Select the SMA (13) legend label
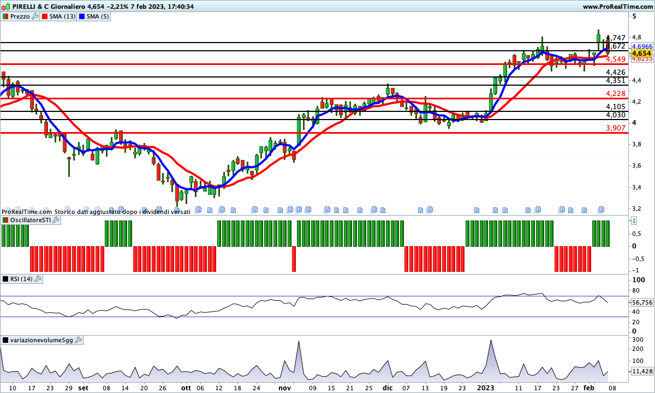This screenshot has height=393, width=655. tap(63, 16)
